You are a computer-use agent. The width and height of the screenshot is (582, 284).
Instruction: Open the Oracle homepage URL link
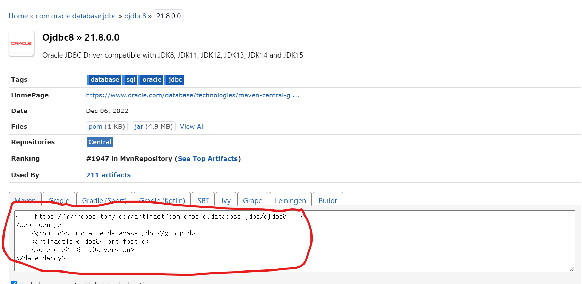pos(192,95)
